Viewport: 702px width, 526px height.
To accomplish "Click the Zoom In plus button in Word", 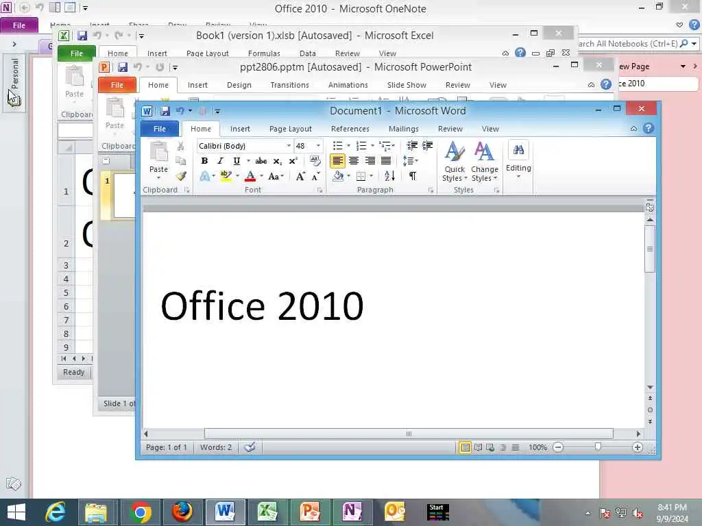I will (638, 447).
